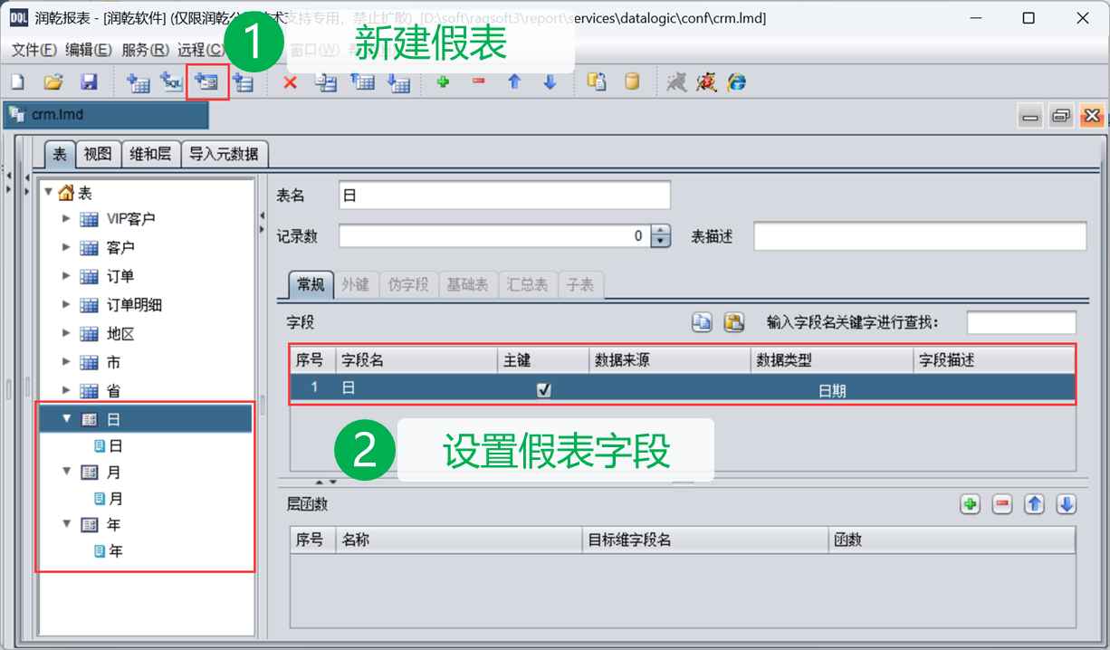Viewport: 1110px width, 650px height.
Task: Expand the 省 table node
Action: point(66,391)
